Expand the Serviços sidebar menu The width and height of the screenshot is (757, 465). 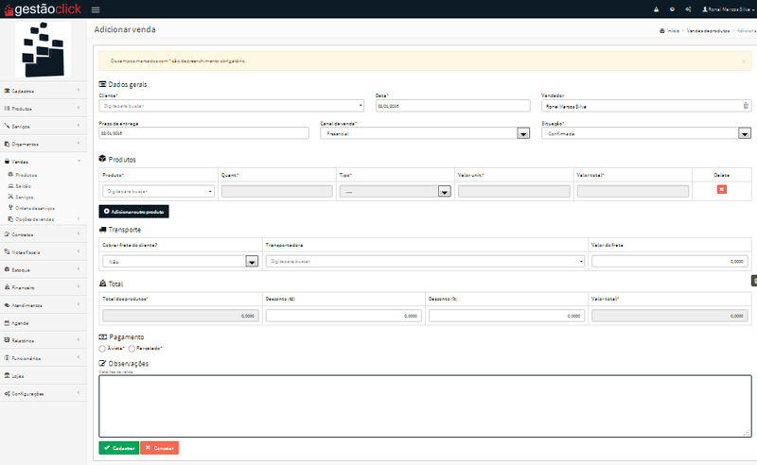coord(43,127)
